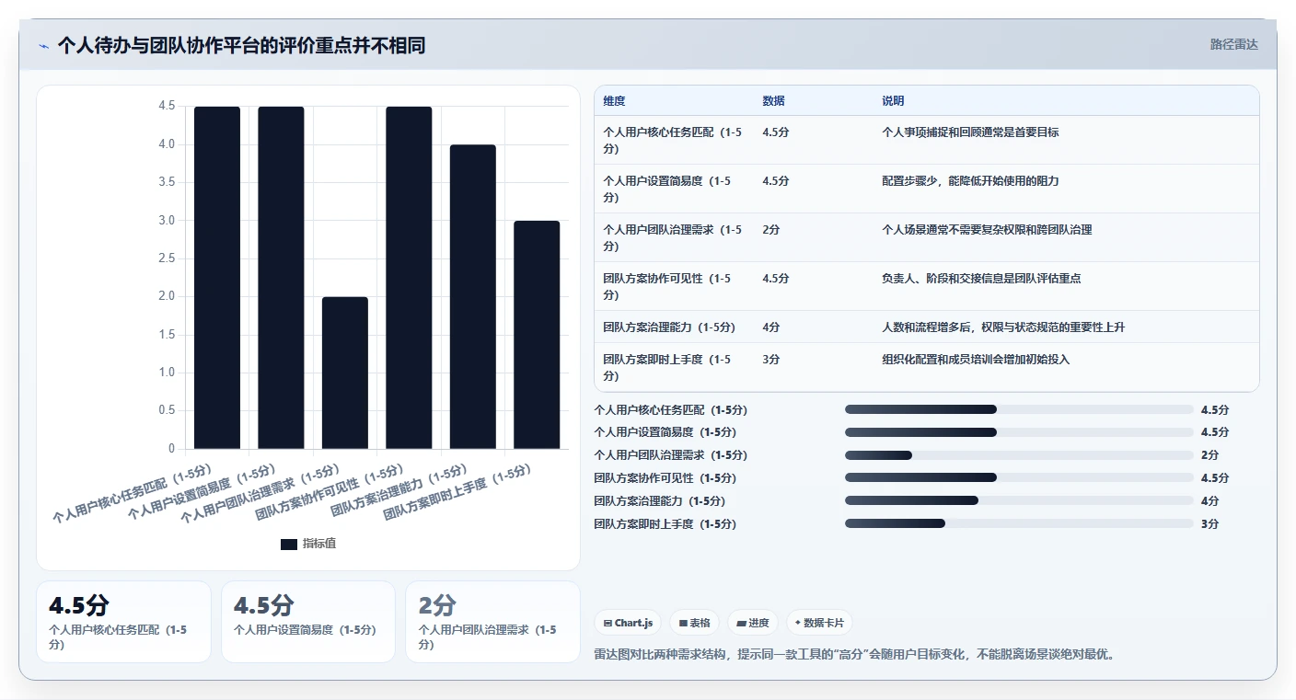Image resolution: width=1296 pixels, height=700 pixels.
Task: Click the footer note starting with 雷达图对比两种需求结构
Action: 856,655
